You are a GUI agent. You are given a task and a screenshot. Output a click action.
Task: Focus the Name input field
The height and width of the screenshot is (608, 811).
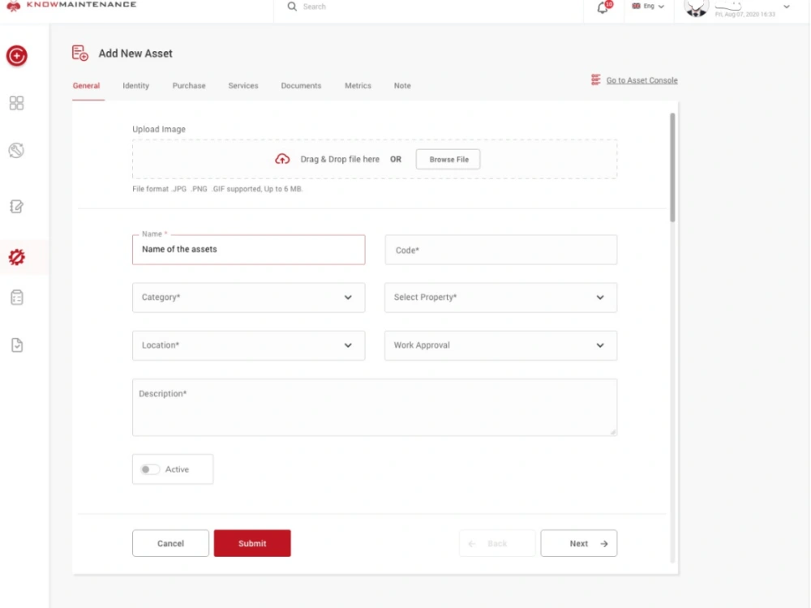point(249,250)
